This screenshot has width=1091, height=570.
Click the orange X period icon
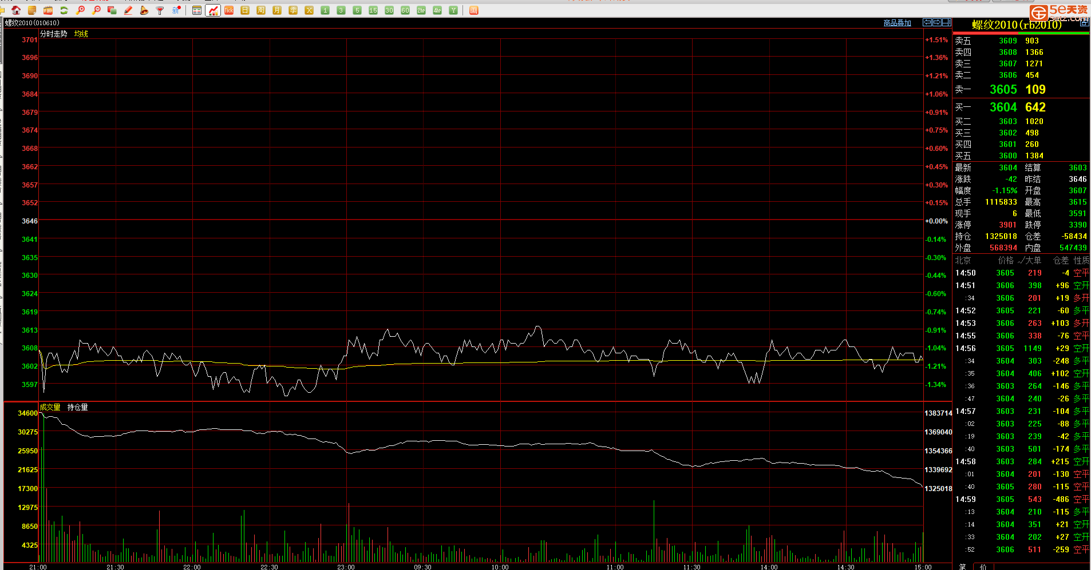point(309,10)
